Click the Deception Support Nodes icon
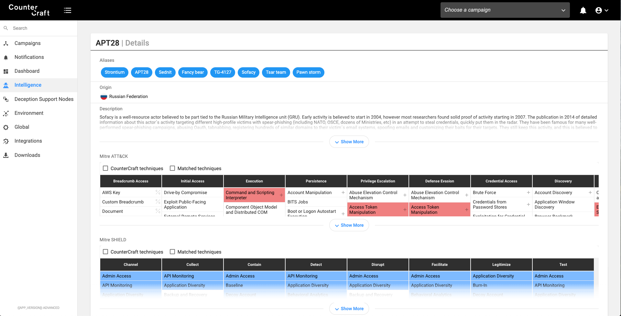621x316 pixels. 6,99
